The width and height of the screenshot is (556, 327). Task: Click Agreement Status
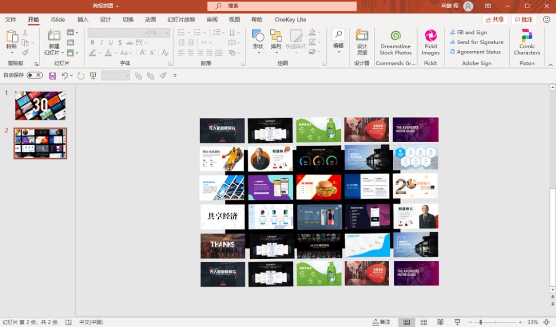[475, 52]
